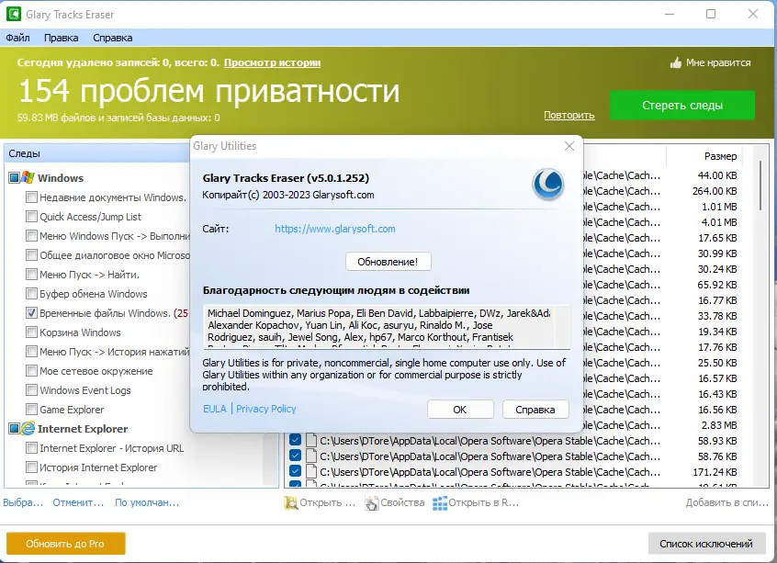Image resolution: width=777 pixels, height=563 pixels.
Task: Select Мое сетевое окружение tree item
Action: (x=96, y=371)
